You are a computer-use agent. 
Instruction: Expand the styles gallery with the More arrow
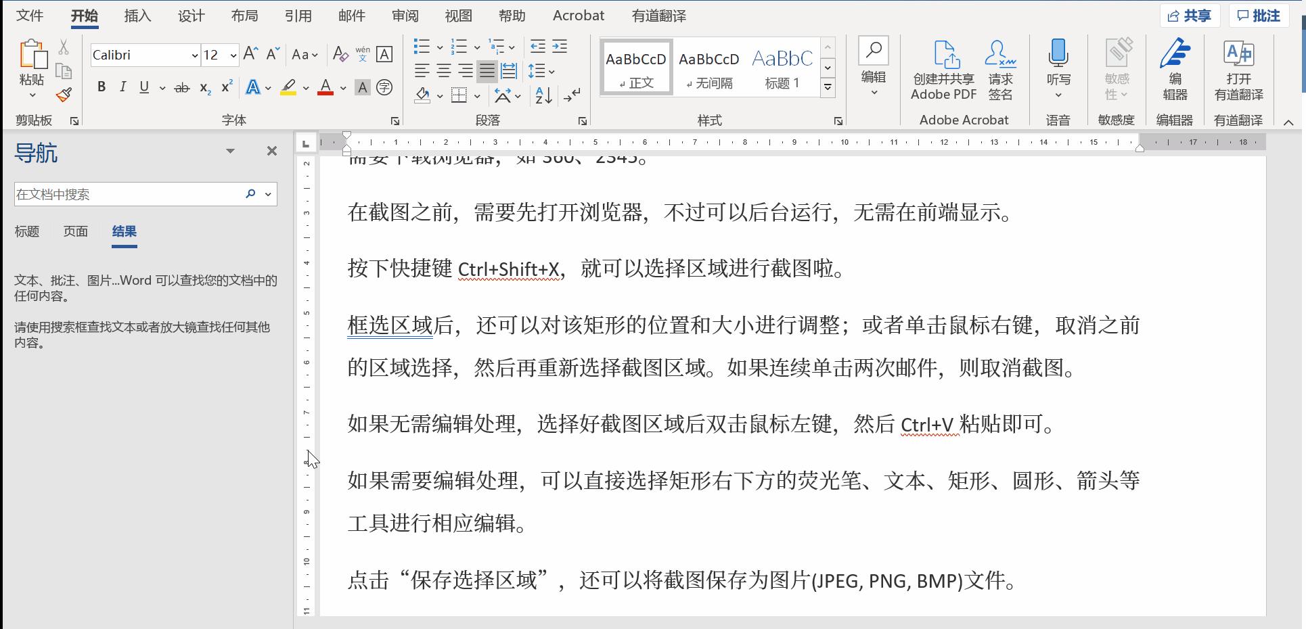828,87
